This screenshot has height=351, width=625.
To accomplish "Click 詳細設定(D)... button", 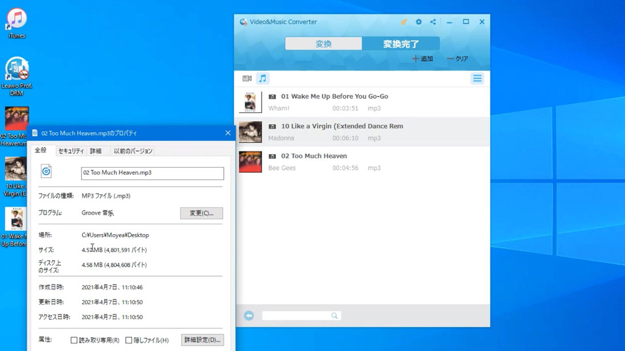I will point(202,340).
